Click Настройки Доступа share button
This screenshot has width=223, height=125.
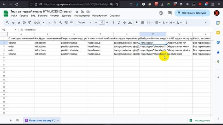(192, 13)
